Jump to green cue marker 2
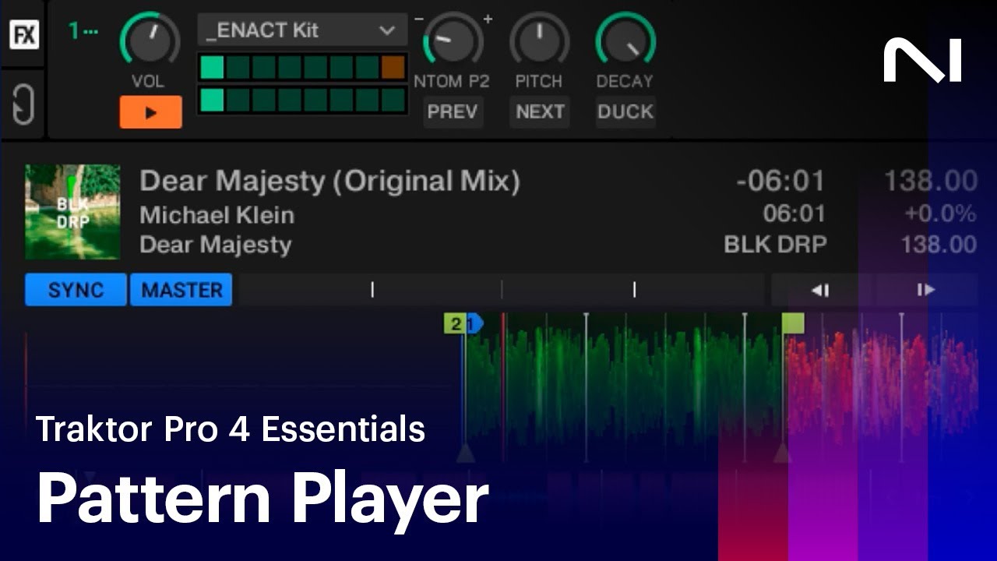 pos(454,323)
